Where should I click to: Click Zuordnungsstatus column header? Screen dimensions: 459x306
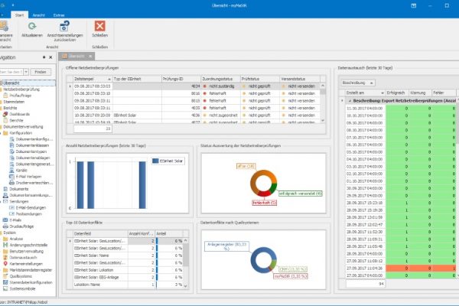pos(220,79)
